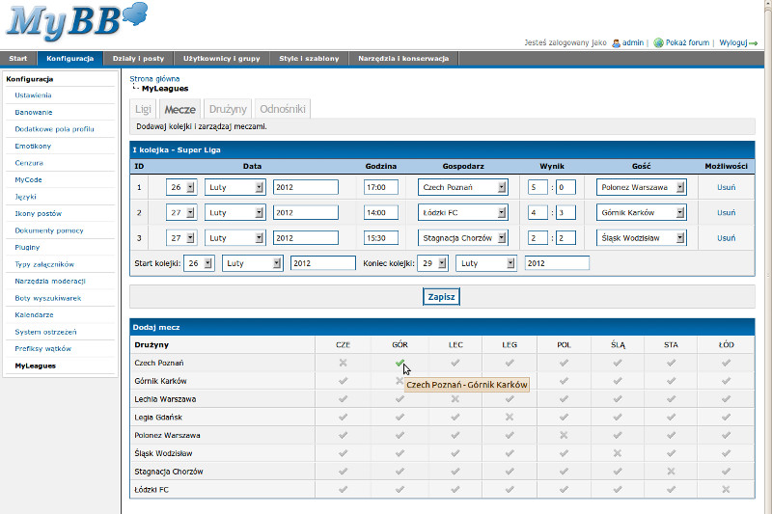Click the time field showing 17:00

point(380,187)
